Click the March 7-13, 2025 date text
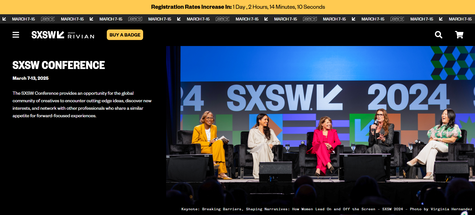The height and width of the screenshot is (215, 475). pos(31,78)
